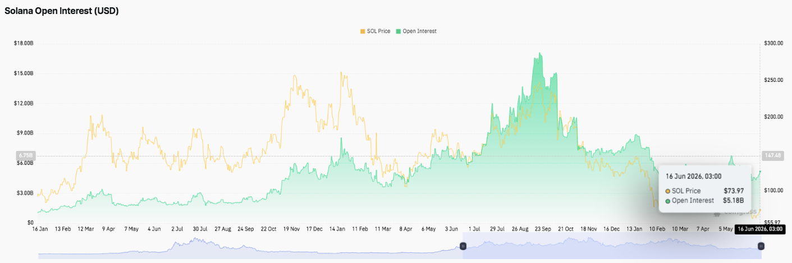Click the black crosshair date label on x-axis
792x263 pixels.
click(x=760, y=229)
